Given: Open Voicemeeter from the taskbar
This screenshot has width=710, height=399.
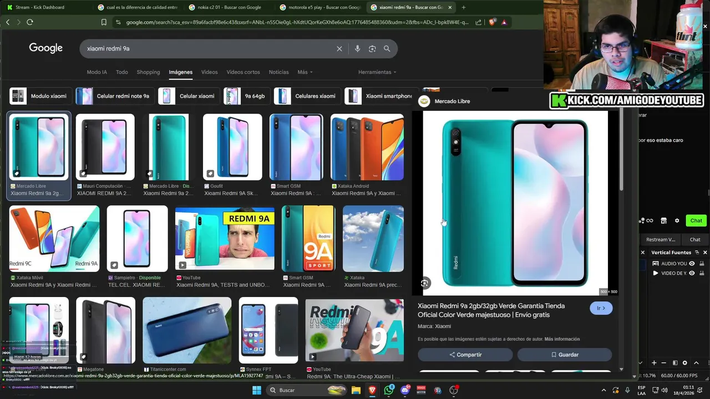Looking at the screenshot, I should tap(421, 390).
